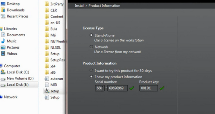Click the text Use a license from my network
Image resolution: width=215 pixels, height=114 pixels.
(117, 52)
